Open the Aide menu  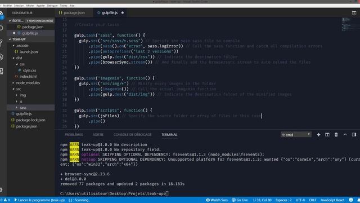click(72, 6)
